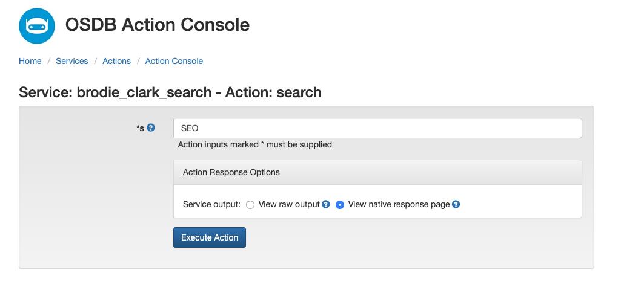Viewport: 618px width, 281px height.
Task: Click the "Service output:" label
Action: 211,204
